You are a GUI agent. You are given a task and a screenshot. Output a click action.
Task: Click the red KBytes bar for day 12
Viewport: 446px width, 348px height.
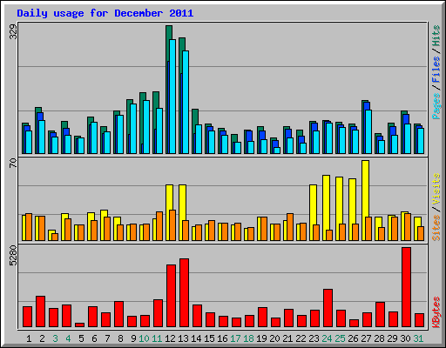coord(171,296)
